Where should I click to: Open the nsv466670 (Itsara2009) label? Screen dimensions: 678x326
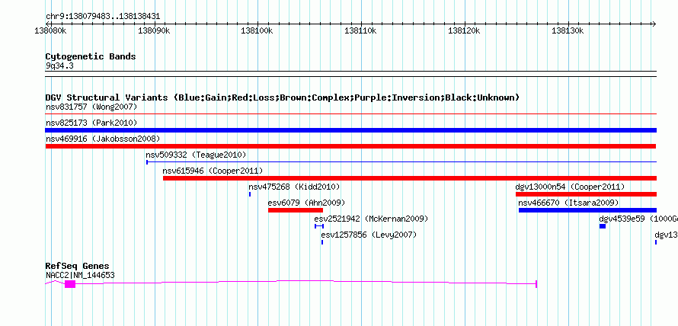coord(568,203)
